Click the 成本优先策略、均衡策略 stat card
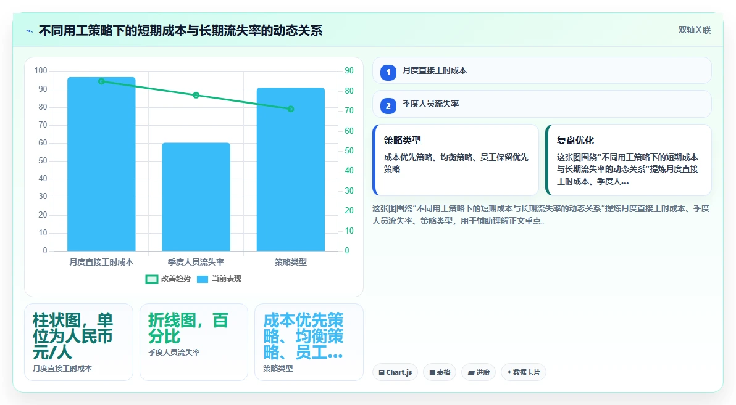This screenshot has height=405, width=736. (x=309, y=342)
